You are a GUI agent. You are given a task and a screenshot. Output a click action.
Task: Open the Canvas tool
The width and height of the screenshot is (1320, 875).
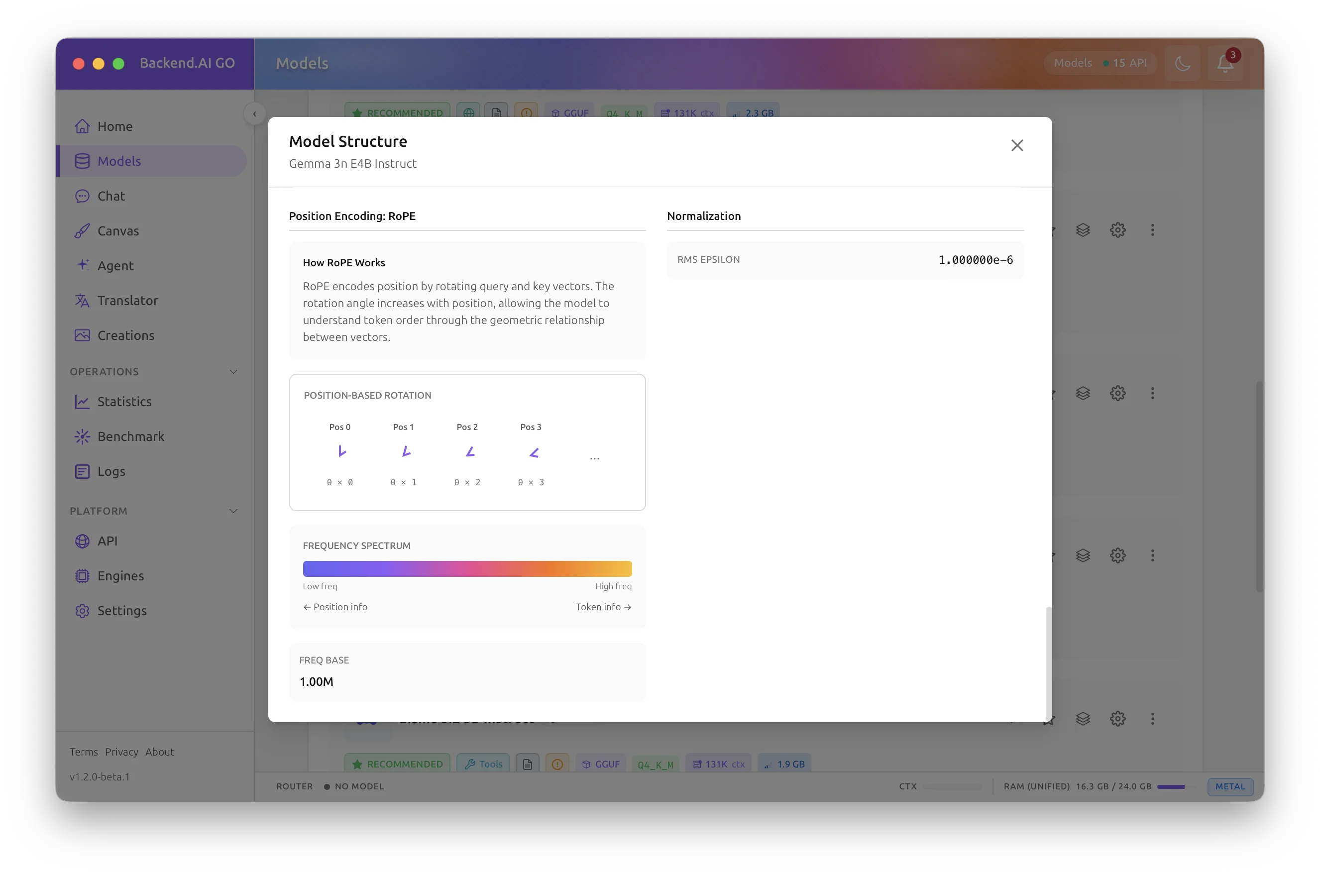118,230
